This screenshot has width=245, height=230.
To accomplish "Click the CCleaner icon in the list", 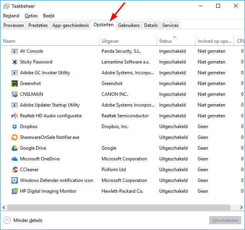I will [x=15, y=170].
